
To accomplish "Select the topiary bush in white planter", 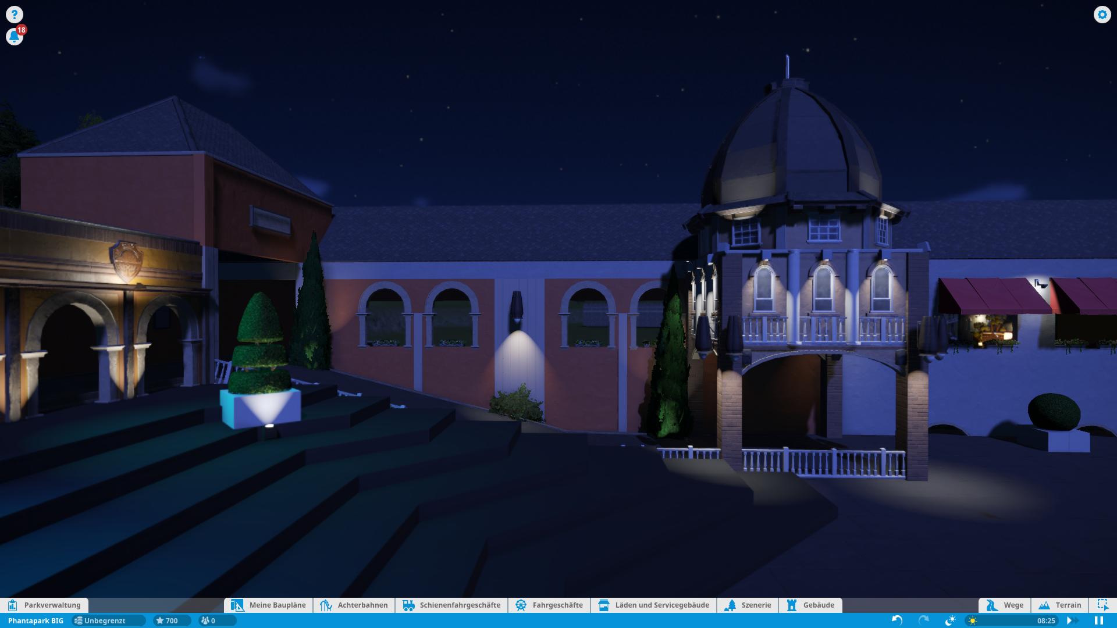I will tap(260, 361).
